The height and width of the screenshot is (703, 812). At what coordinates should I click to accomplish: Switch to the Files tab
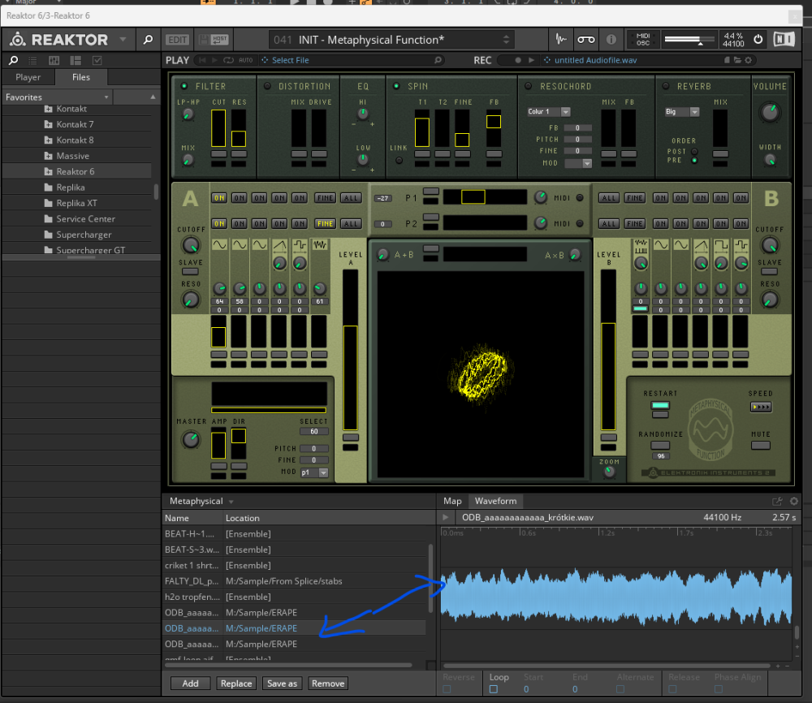pyautogui.click(x=80, y=77)
